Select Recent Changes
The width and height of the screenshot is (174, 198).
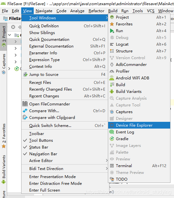65,96
